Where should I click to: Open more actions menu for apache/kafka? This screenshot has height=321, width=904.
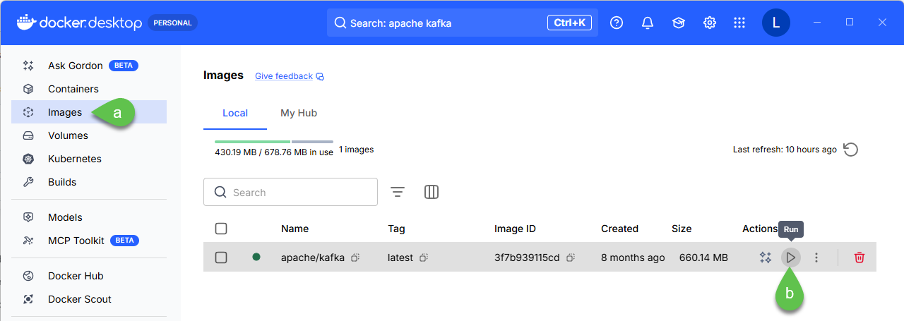click(x=816, y=258)
